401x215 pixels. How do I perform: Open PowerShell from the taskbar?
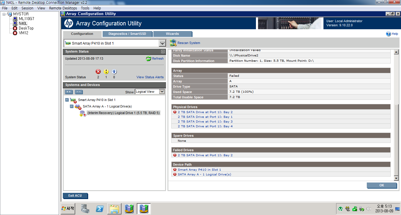click(100, 209)
